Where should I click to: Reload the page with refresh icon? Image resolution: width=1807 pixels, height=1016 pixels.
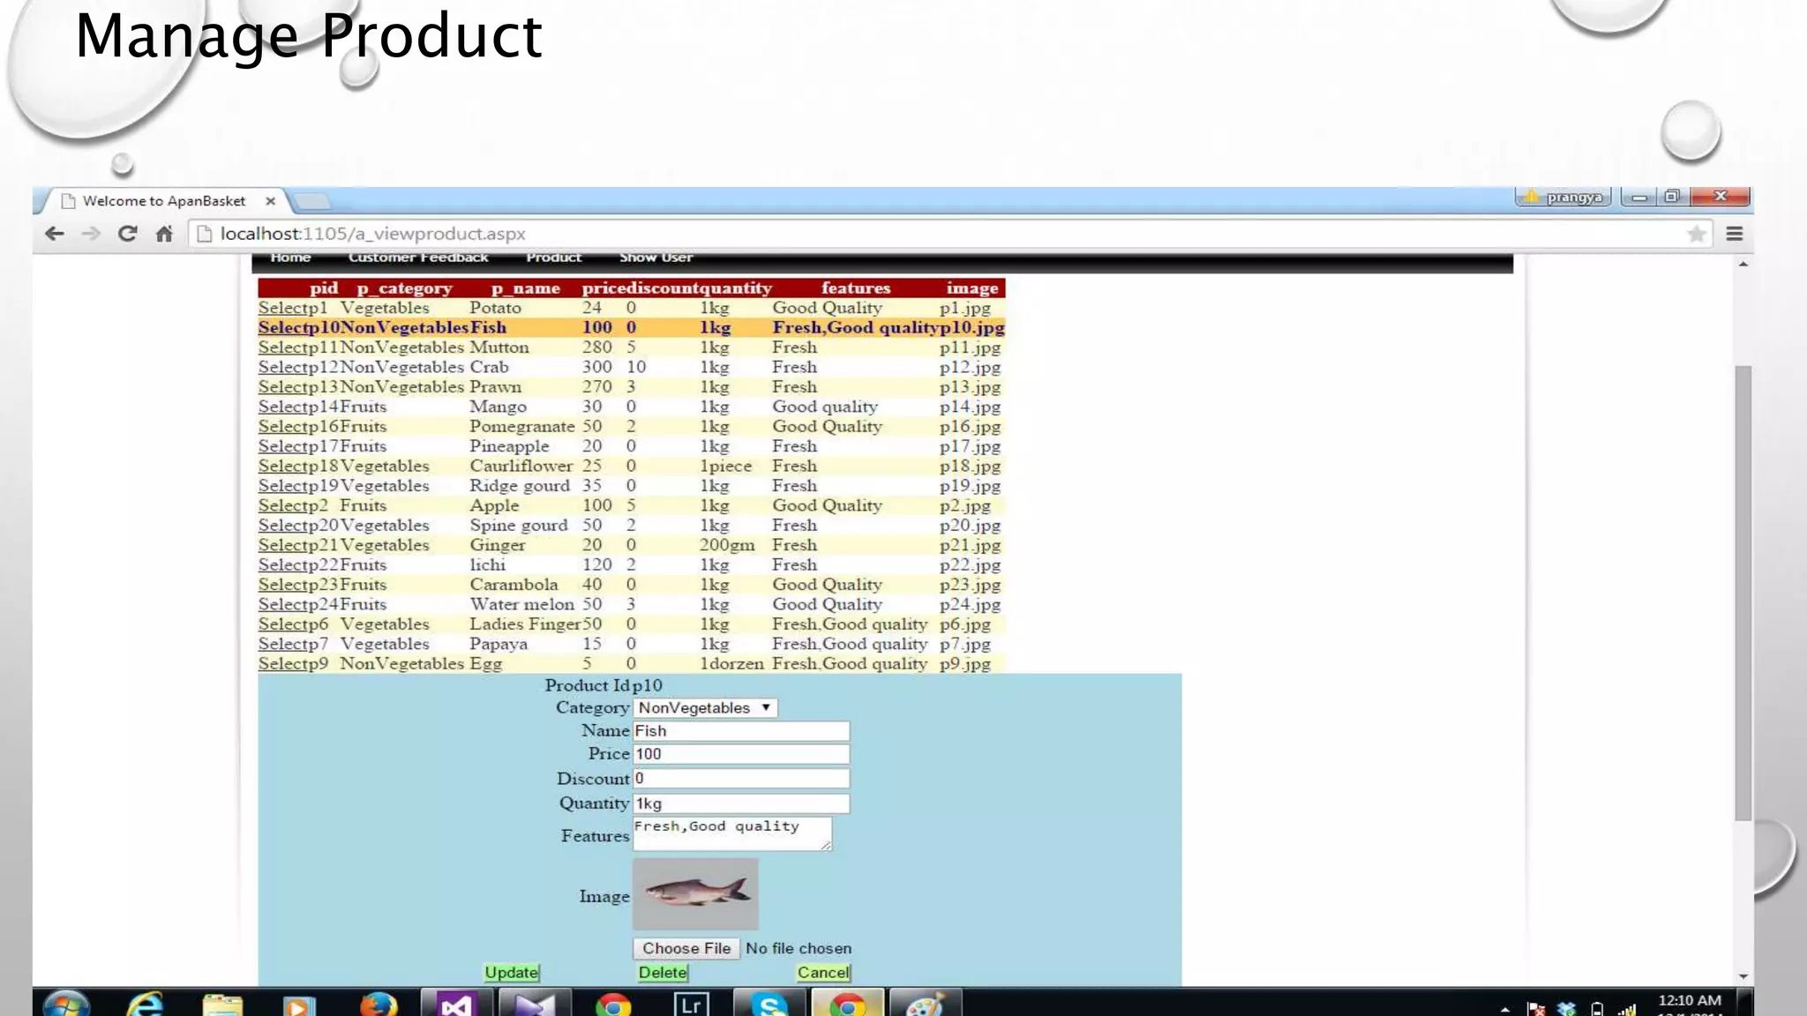point(127,234)
